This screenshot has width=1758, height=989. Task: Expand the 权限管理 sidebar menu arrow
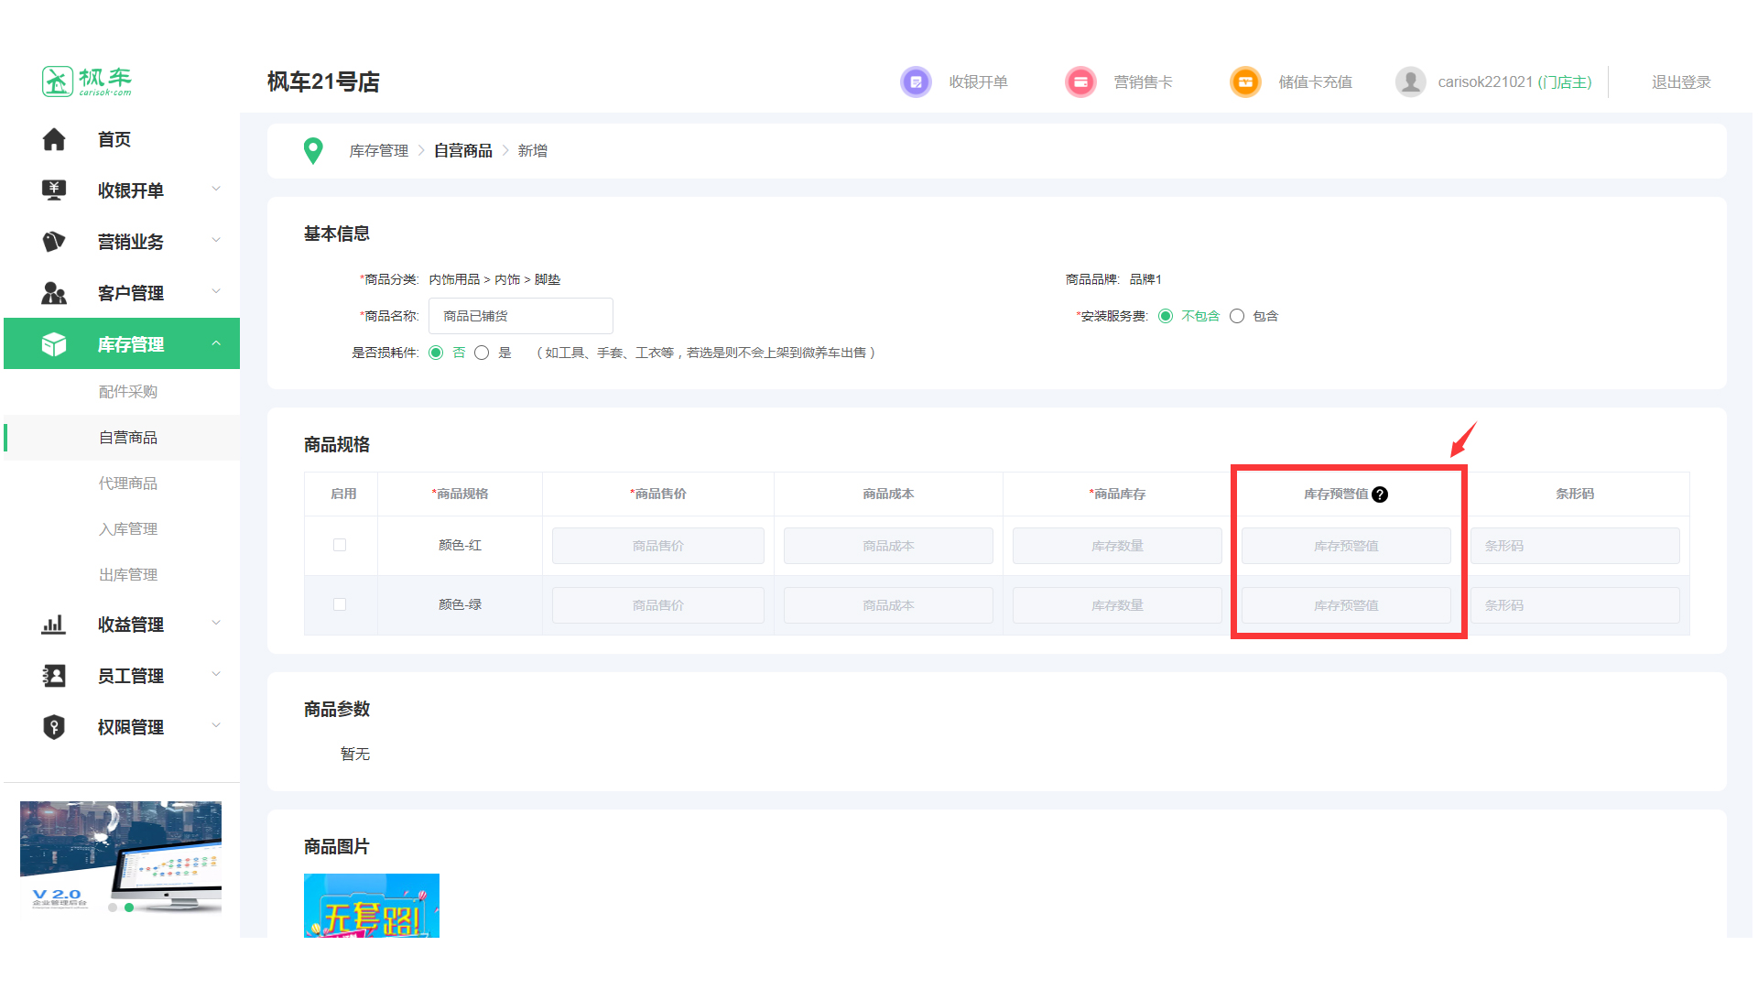[216, 725]
